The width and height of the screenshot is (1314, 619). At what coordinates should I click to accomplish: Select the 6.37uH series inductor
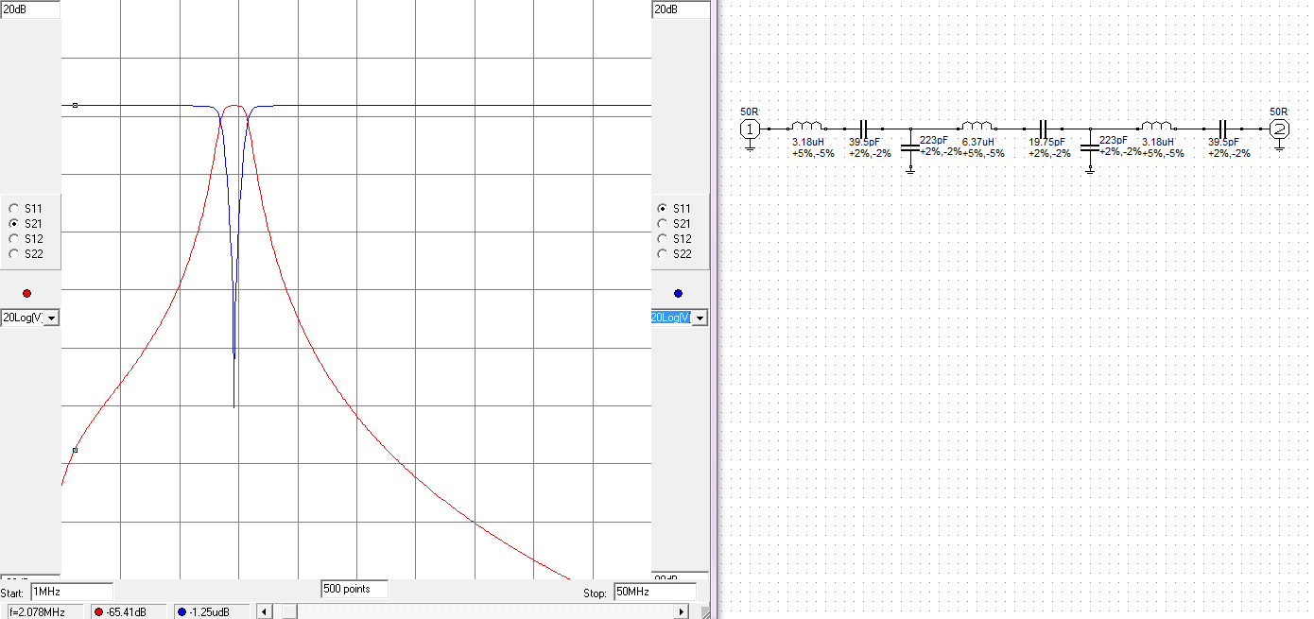[x=977, y=128]
